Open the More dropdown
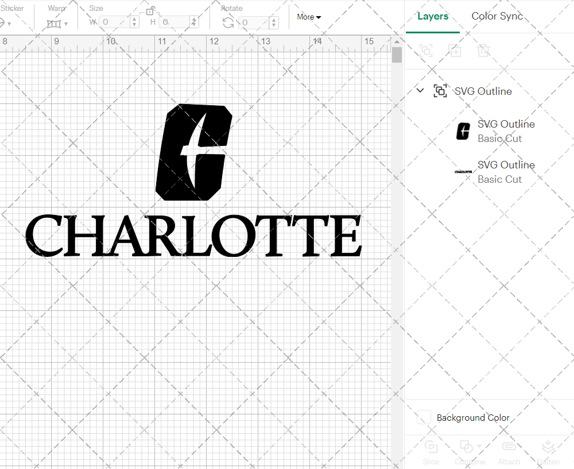The image size is (574, 469). pyautogui.click(x=308, y=17)
